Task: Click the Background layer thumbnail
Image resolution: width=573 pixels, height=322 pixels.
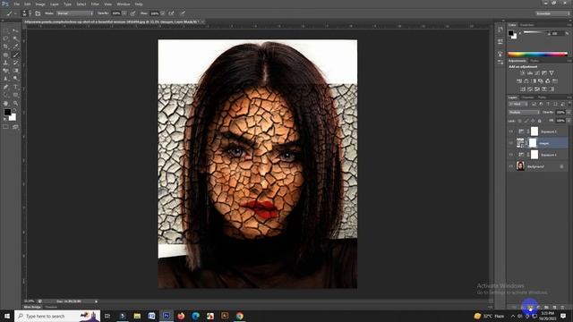Action: [x=520, y=166]
